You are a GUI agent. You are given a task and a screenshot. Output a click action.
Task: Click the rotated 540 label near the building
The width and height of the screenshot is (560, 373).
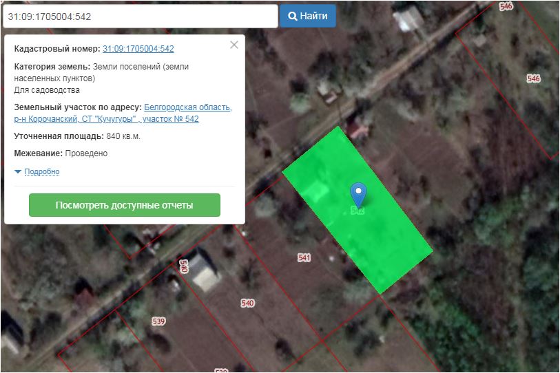coord(183,266)
